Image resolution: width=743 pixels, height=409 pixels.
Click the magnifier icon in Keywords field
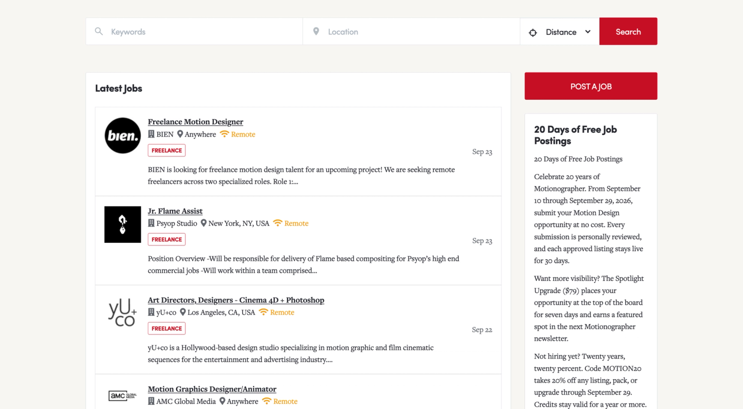99,32
